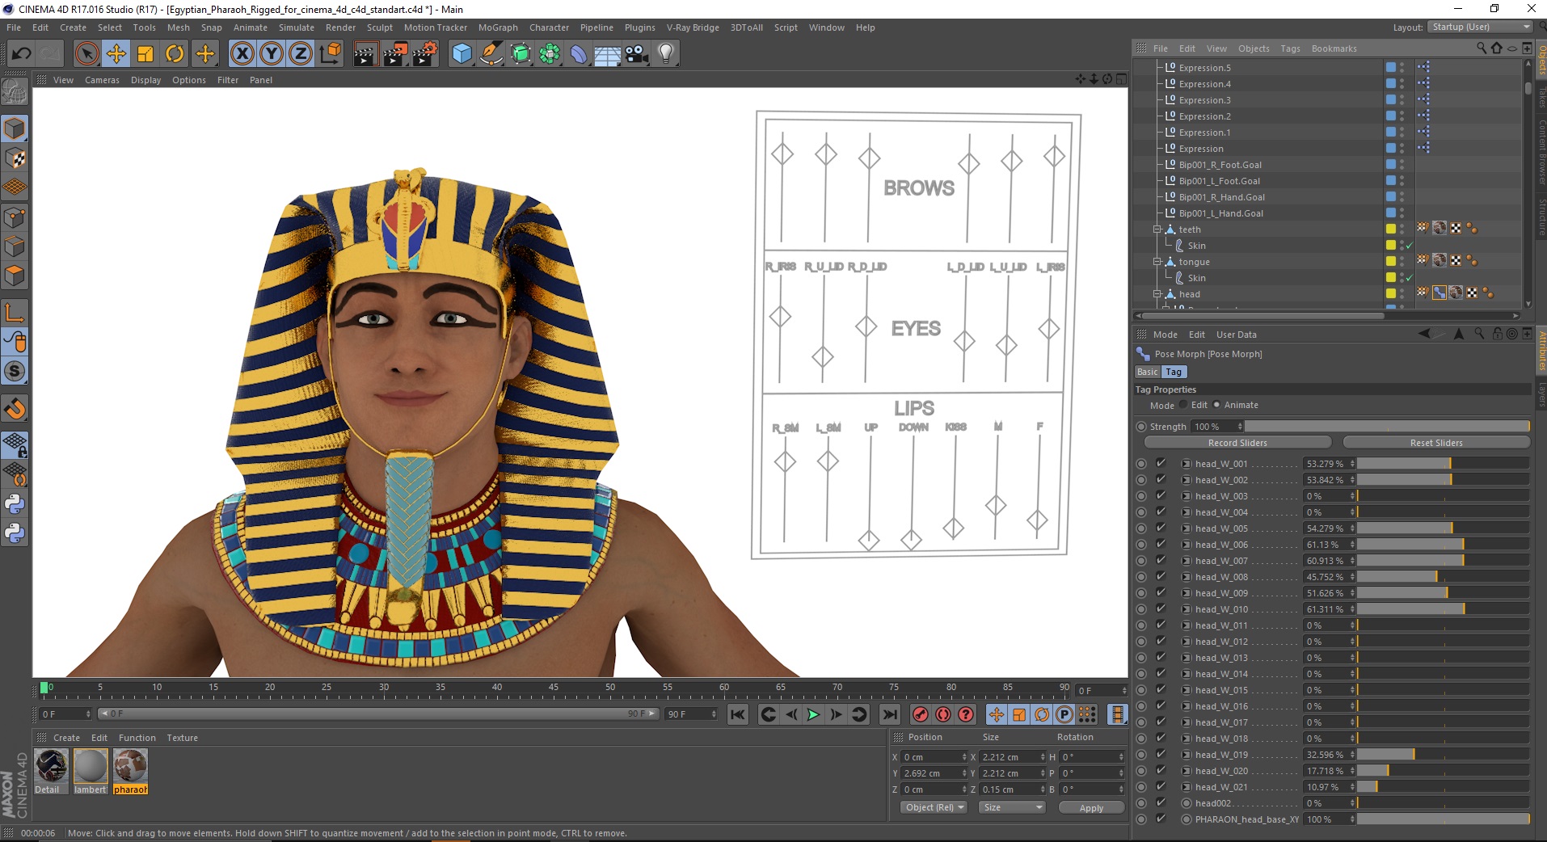This screenshot has width=1547, height=842.
Task: Collapse the head object tree
Action: pyautogui.click(x=1157, y=294)
